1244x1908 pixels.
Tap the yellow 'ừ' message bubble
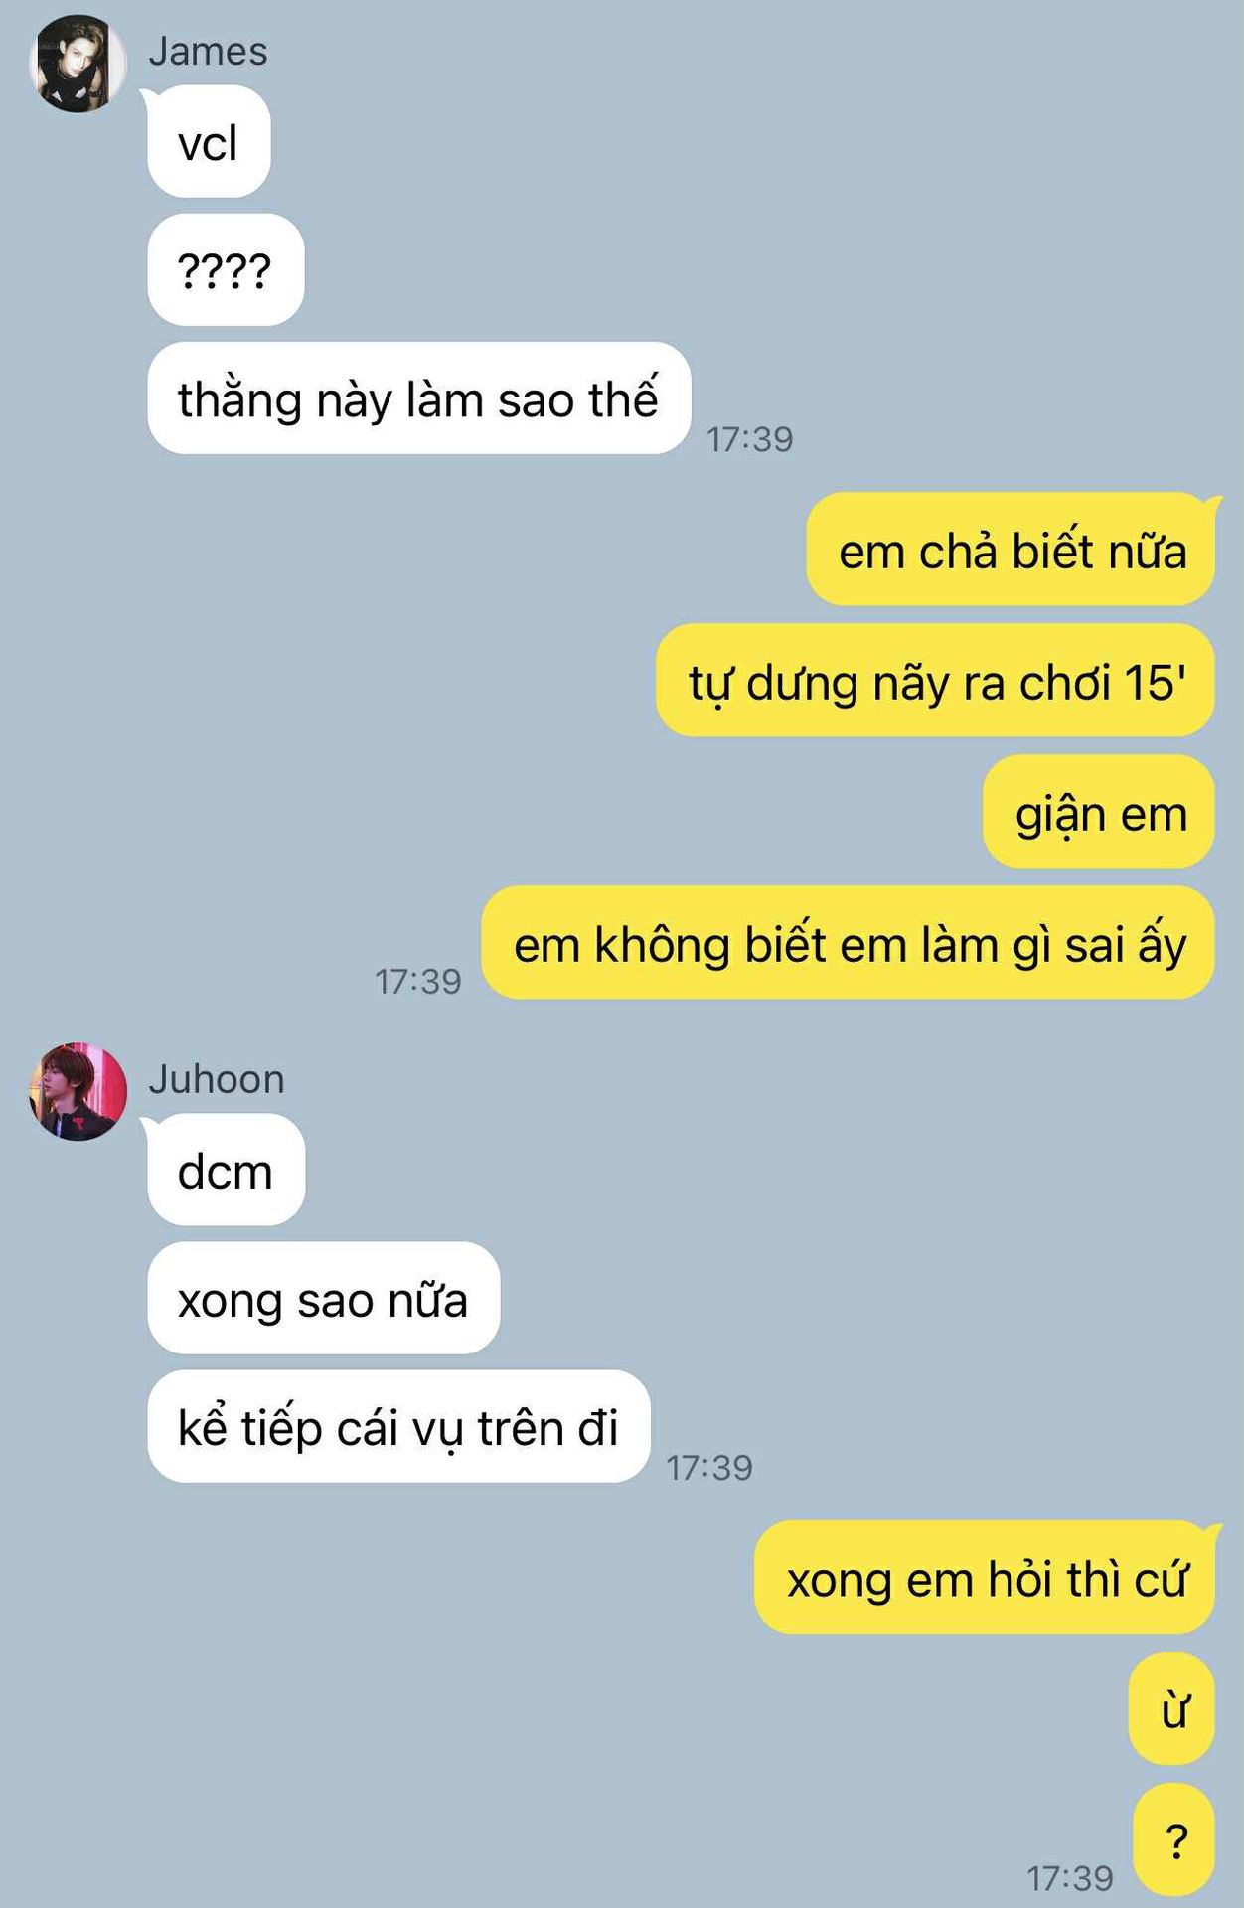(x=1171, y=1708)
